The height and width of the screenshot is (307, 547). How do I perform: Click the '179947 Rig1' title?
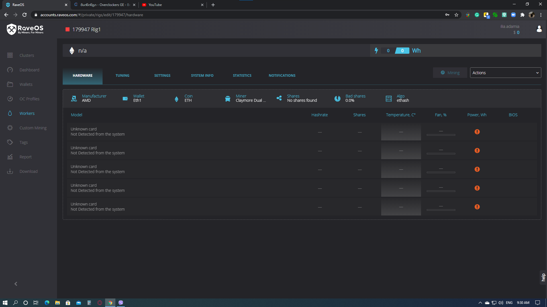click(x=86, y=29)
